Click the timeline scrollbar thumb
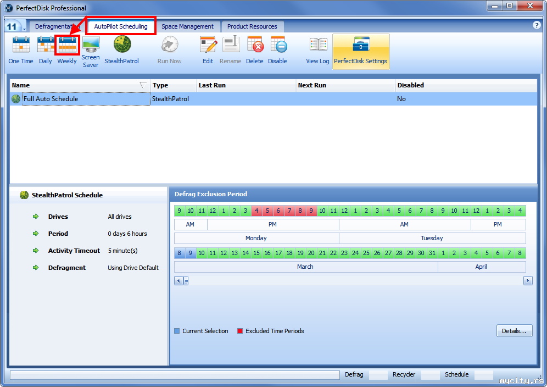Viewport: 547px width, 387px height. coord(186,280)
